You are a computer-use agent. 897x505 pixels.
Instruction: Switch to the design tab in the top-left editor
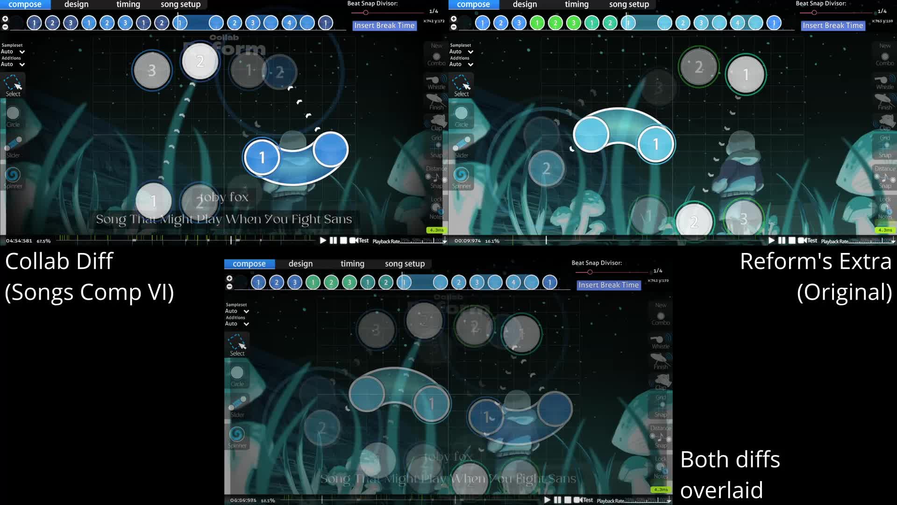(x=76, y=4)
